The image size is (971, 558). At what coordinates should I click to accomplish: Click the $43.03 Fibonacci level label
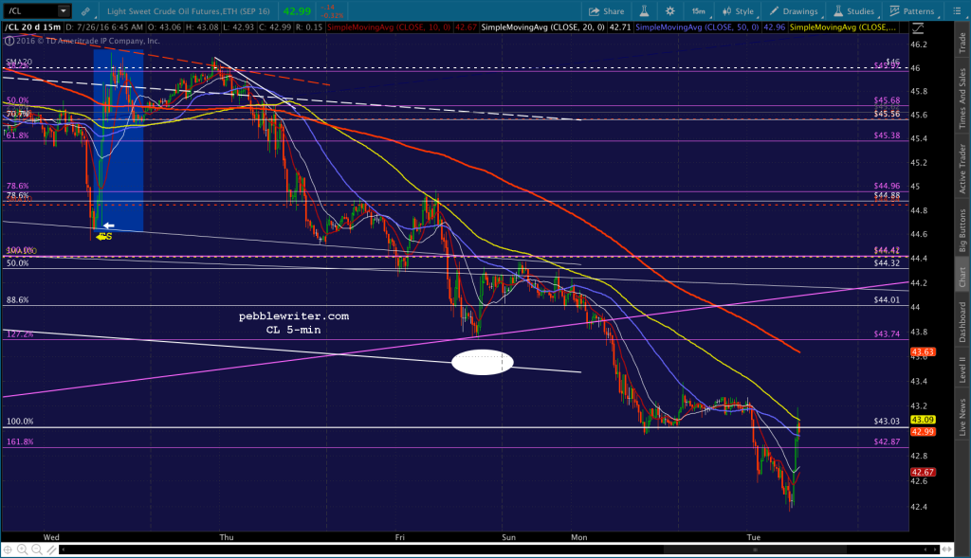click(x=887, y=422)
